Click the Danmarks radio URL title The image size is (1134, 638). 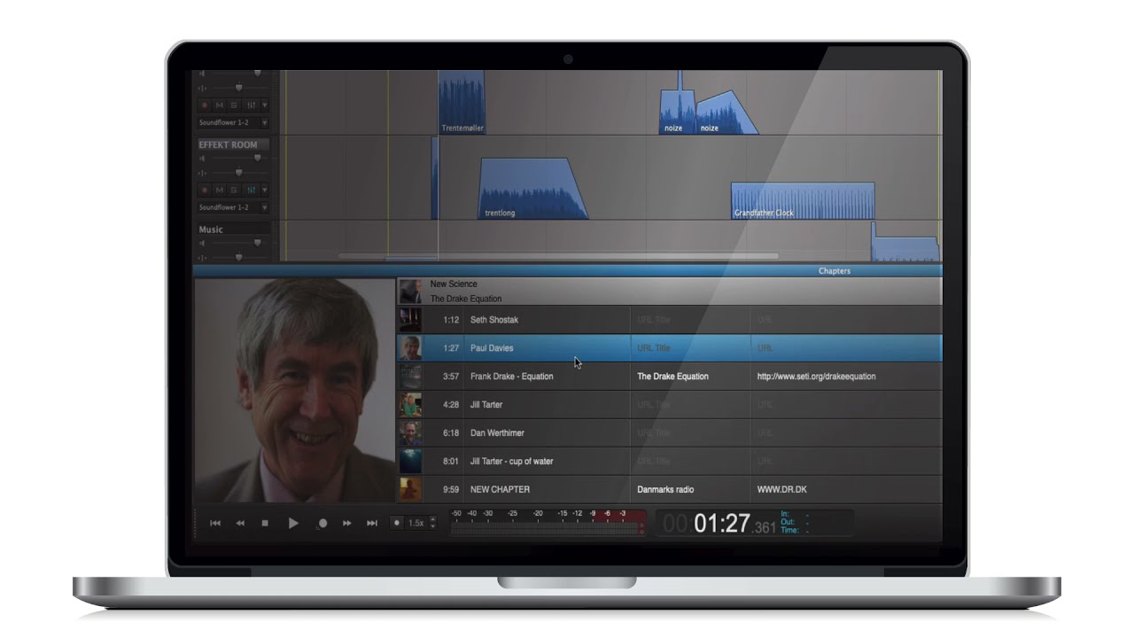(x=665, y=489)
